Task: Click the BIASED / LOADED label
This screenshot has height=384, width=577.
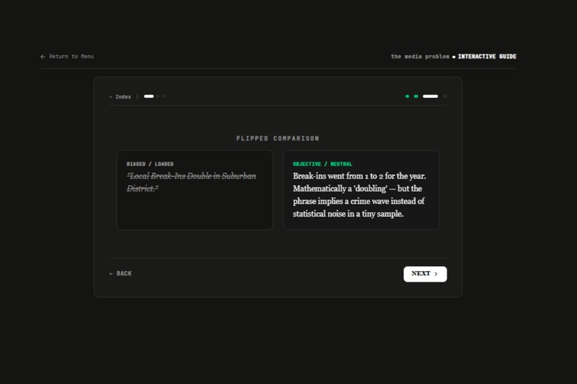Action: click(x=150, y=164)
